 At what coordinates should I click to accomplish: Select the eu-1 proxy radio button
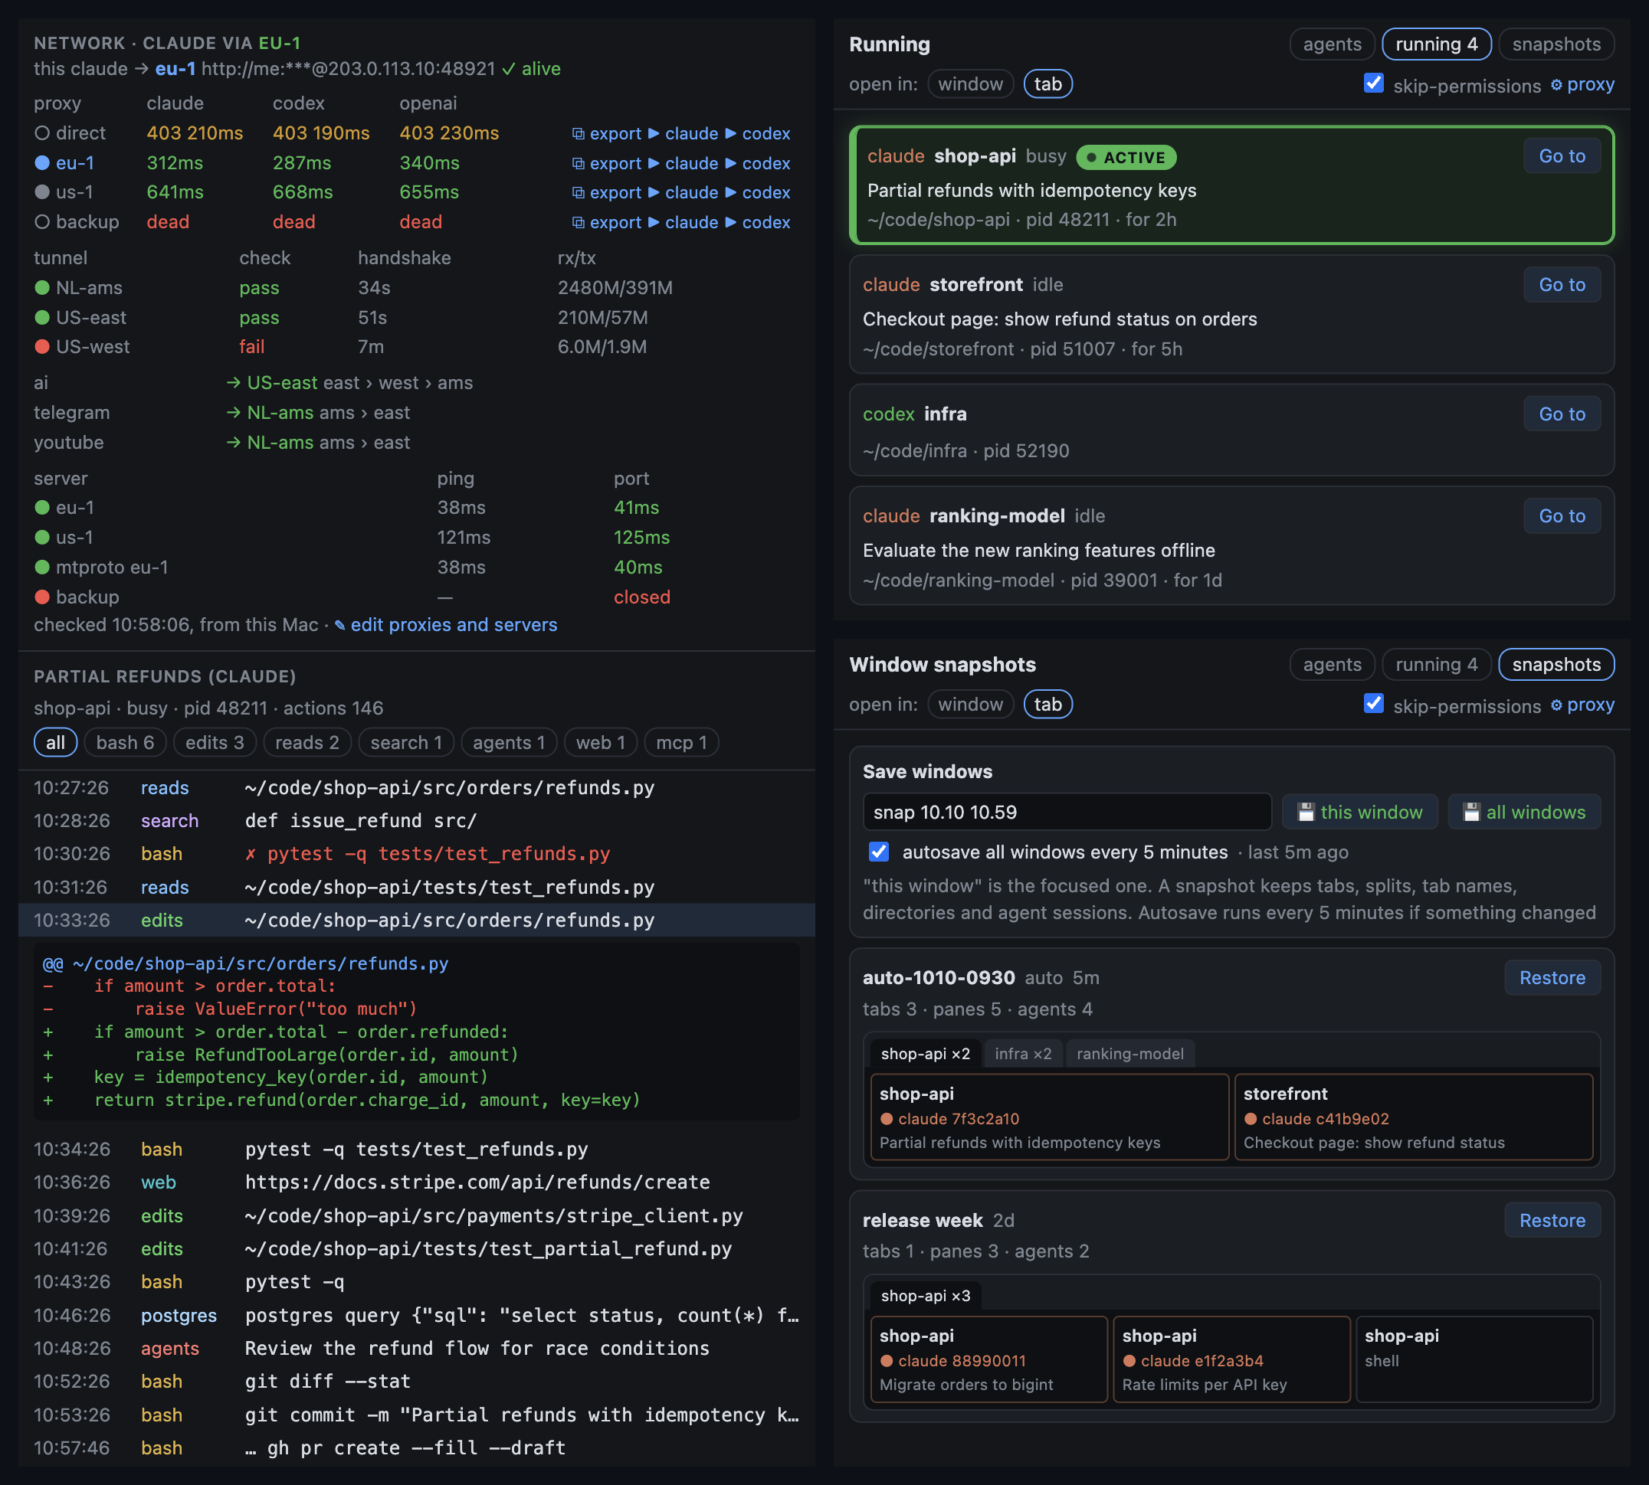pos(42,162)
